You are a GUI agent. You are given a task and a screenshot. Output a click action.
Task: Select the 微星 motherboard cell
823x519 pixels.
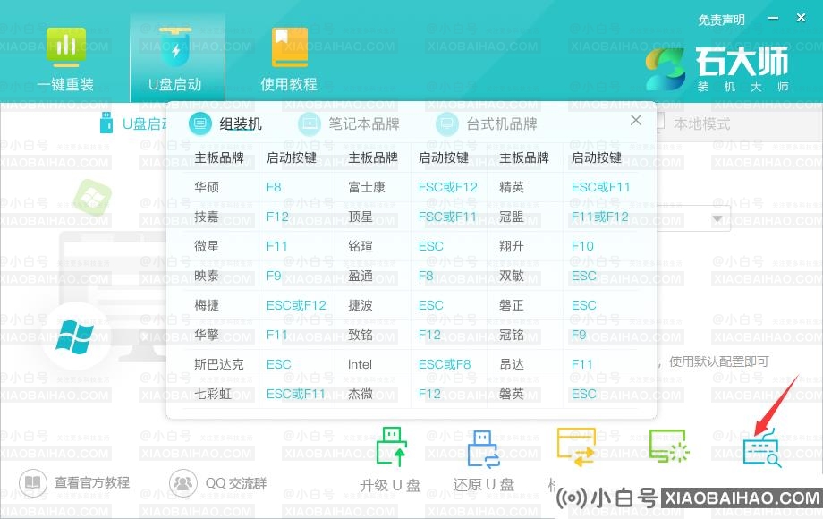click(207, 246)
